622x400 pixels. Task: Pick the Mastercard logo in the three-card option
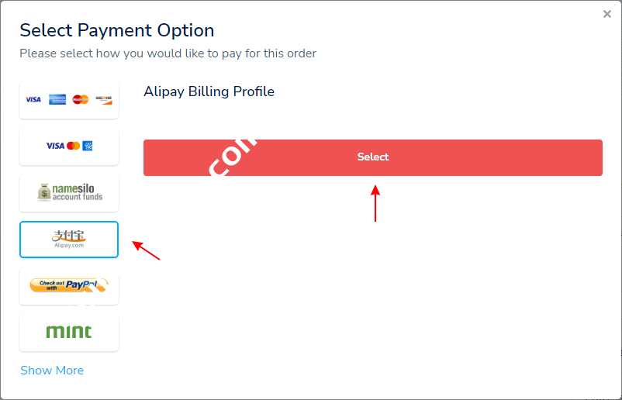74,146
